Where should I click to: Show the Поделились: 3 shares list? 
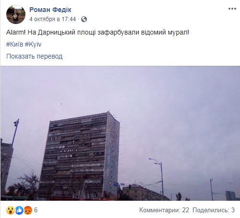coord(214,210)
